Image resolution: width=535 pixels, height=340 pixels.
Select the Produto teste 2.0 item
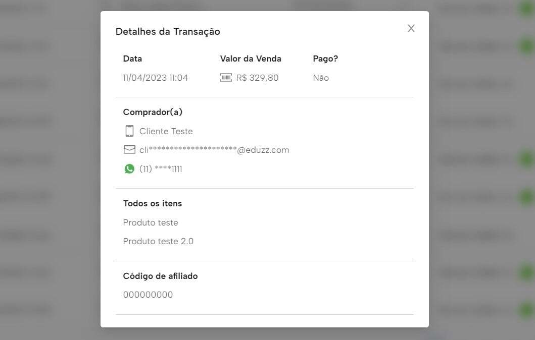158,241
